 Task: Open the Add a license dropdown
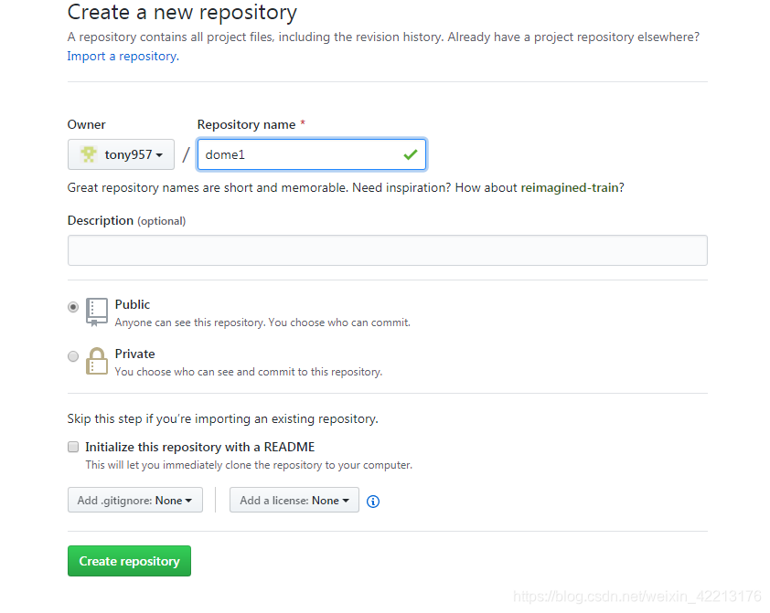(294, 500)
